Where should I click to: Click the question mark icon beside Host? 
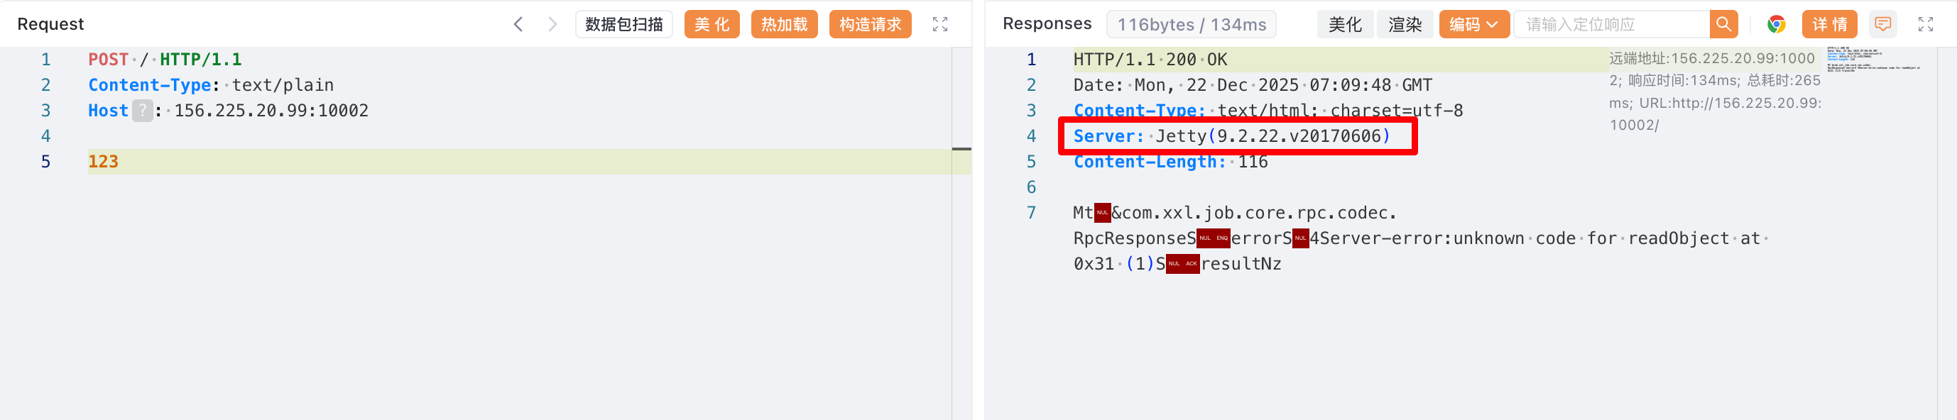(142, 111)
